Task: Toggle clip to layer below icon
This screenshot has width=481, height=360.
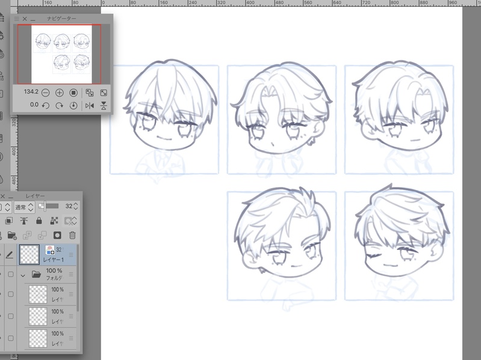Action: tap(9, 221)
